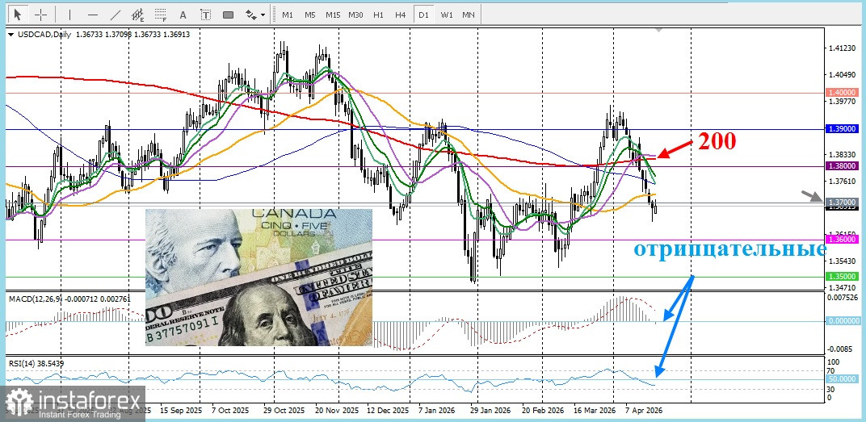
Task: Switch chart to M5 timeframe
Action: pos(310,15)
